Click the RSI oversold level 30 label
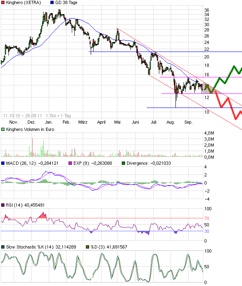 (207, 231)
